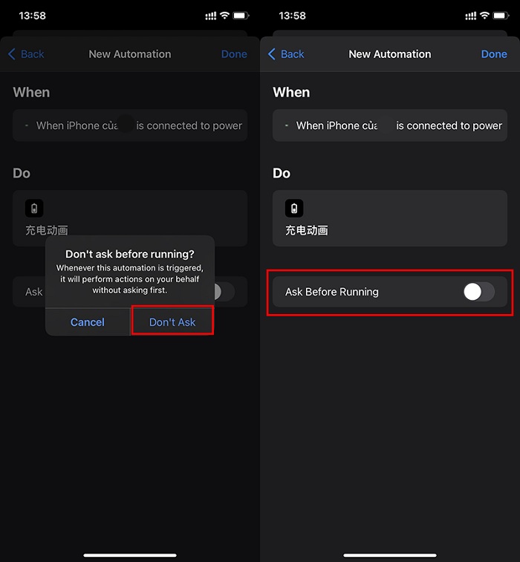
Task: Tap the 13:58 clock on right screen
Action: pyautogui.click(x=291, y=16)
